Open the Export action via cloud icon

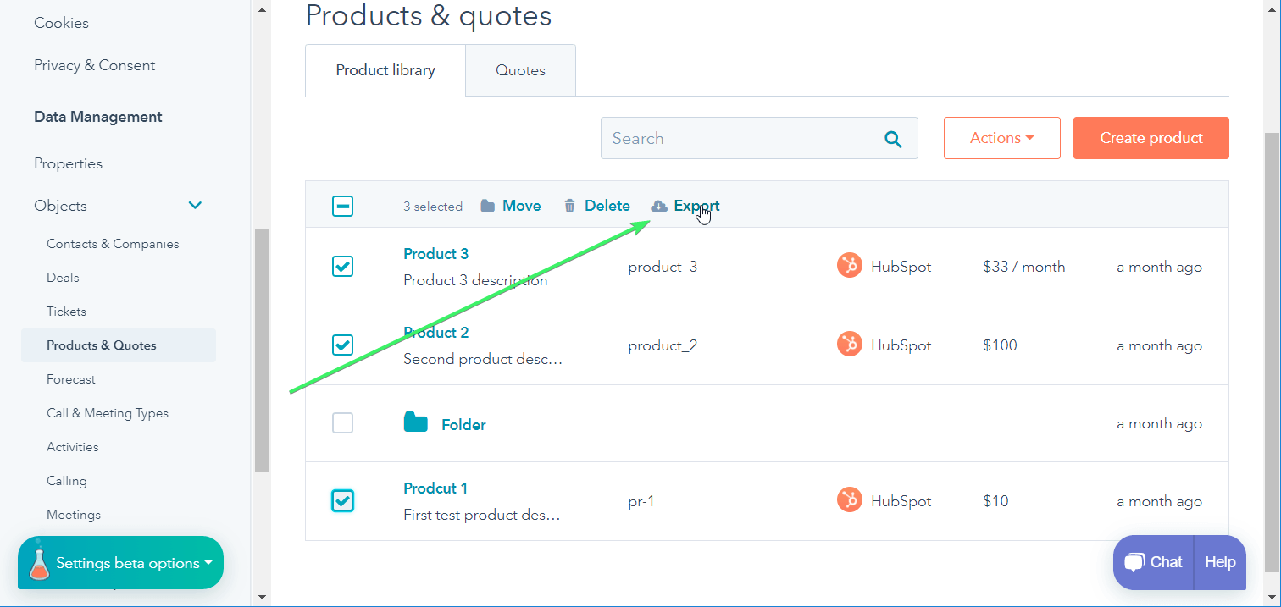[x=659, y=205]
